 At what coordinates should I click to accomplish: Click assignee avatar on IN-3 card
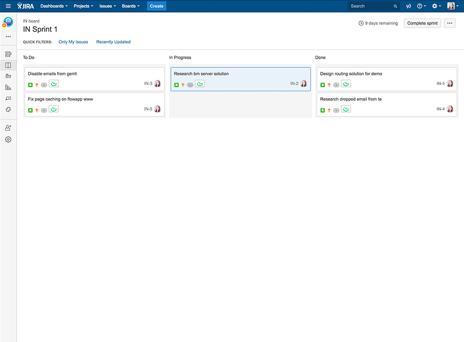tap(157, 83)
